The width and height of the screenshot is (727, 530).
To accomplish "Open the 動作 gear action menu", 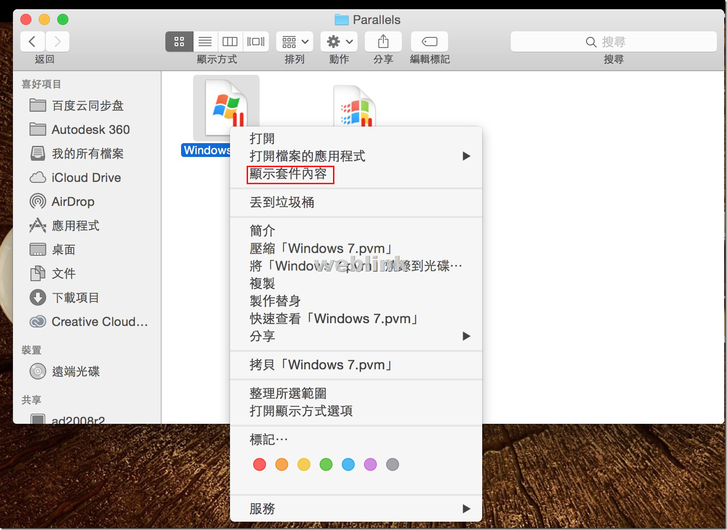I will [339, 42].
